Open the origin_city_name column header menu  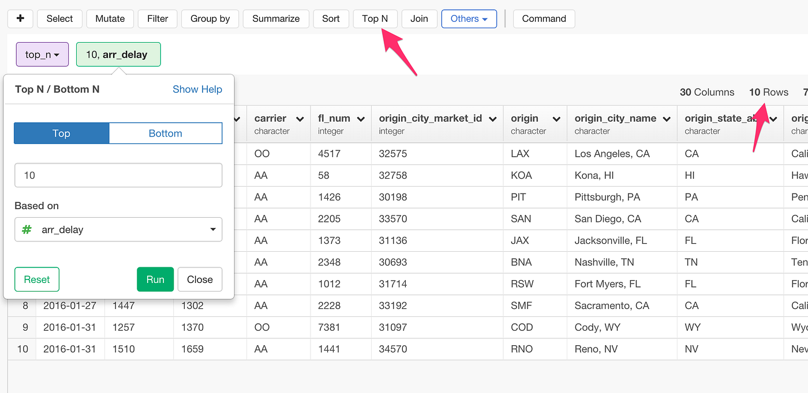point(666,118)
